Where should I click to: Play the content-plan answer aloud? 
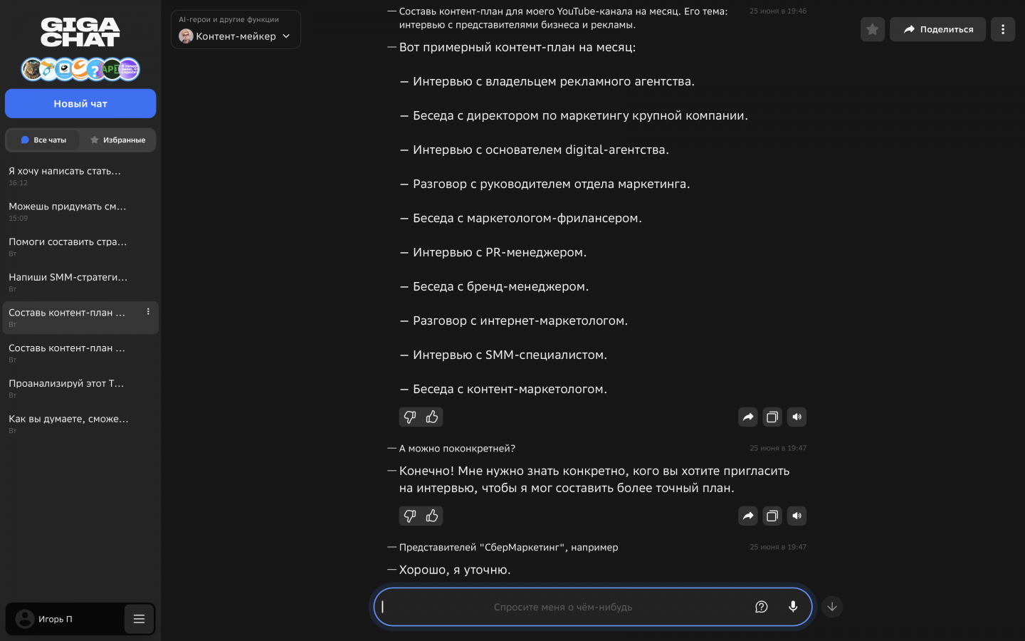(797, 417)
